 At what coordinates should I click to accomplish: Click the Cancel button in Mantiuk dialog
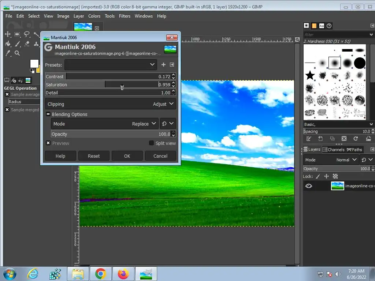pyautogui.click(x=160, y=156)
